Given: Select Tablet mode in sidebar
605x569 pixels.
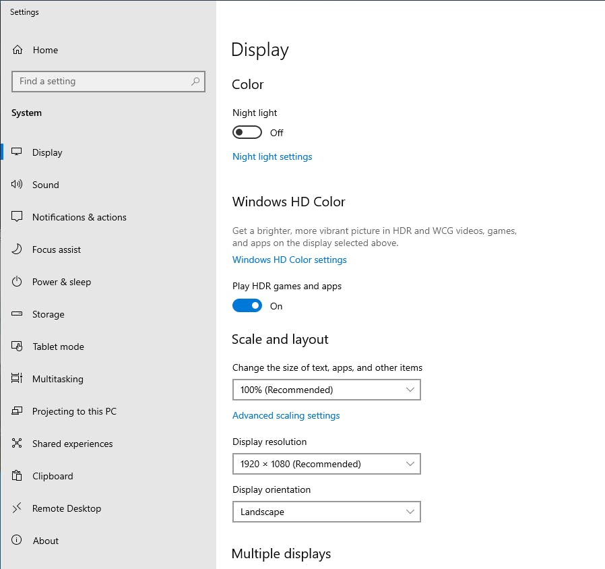Looking at the screenshot, I should (x=108, y=347).
